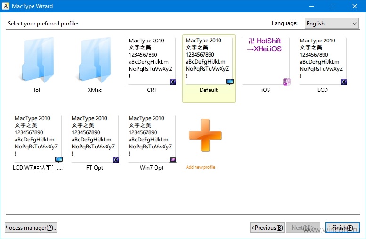
Task: Select the FT Opt profile preview
Action: (x=95, y=138)
